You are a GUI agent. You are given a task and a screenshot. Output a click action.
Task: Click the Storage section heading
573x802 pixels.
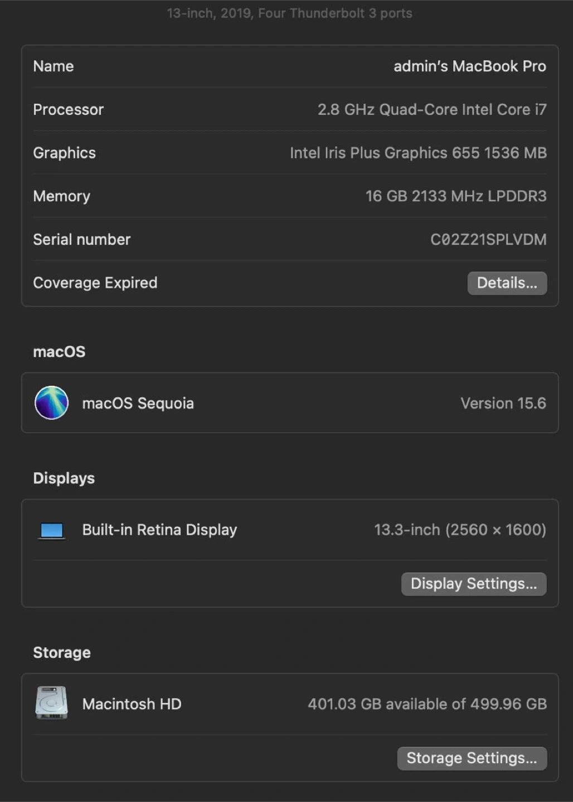click(x=62, y=653)
